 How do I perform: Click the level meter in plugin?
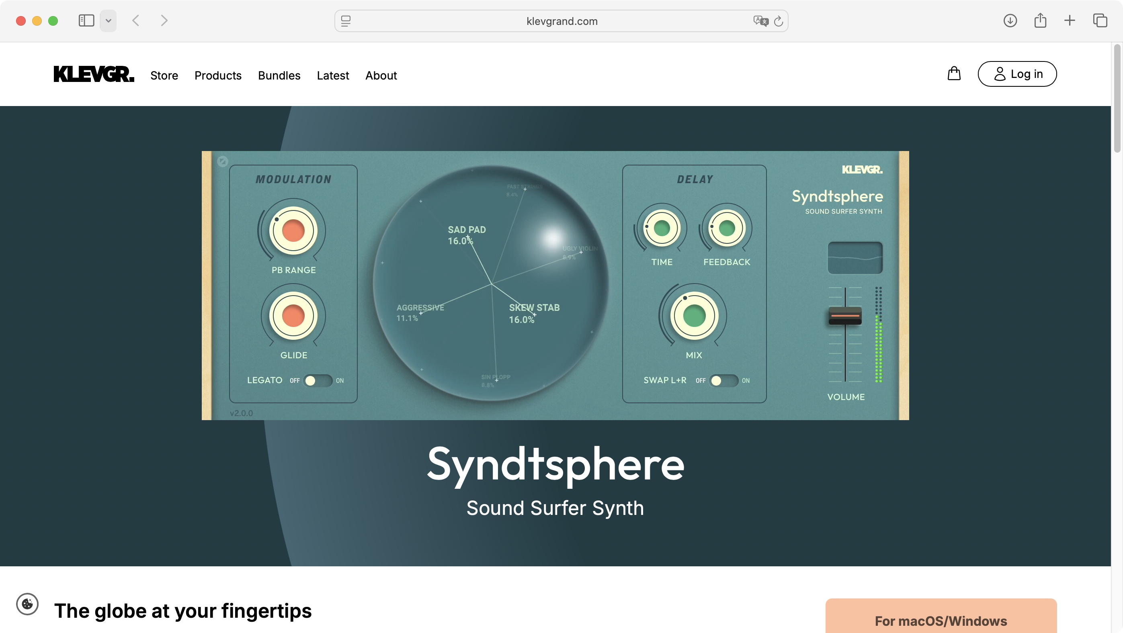click(x=879, y=335)
